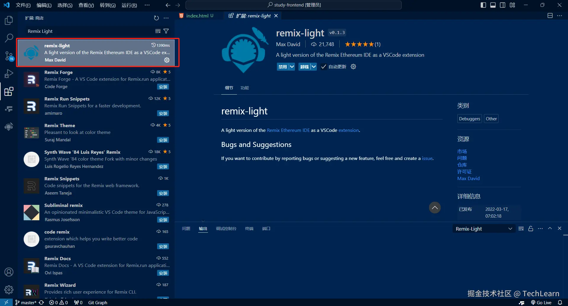
Task: Open the Run and Debug view
Action: [x=9, y=73]
